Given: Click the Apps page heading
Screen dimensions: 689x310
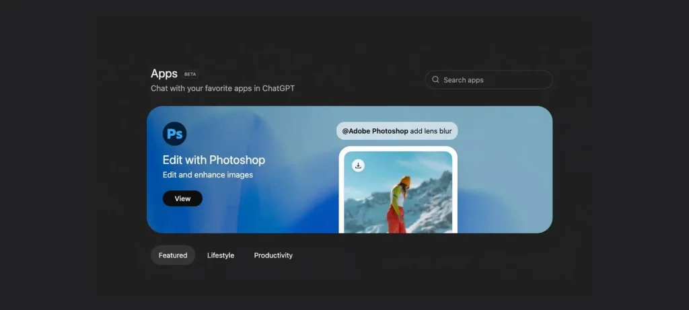Looking at the screenshot, I should 164,74.
